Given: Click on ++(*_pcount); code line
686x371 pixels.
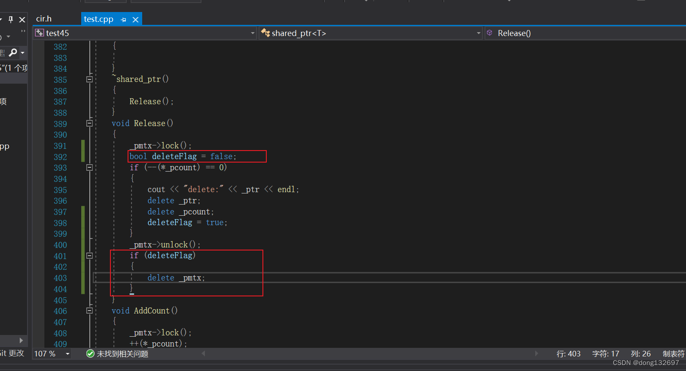Looking at the screenshot, I should coord(158,344).
